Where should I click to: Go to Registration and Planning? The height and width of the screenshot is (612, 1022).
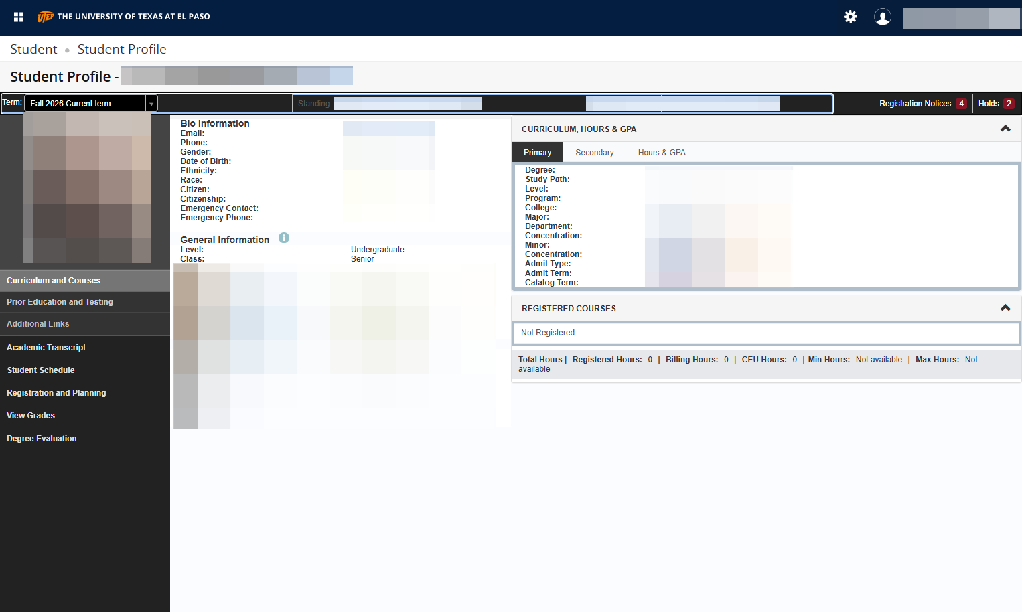pos(56,393)
